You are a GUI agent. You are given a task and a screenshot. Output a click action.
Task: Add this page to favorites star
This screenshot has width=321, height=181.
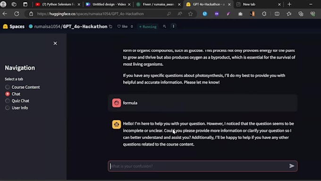tap(190, 14)
